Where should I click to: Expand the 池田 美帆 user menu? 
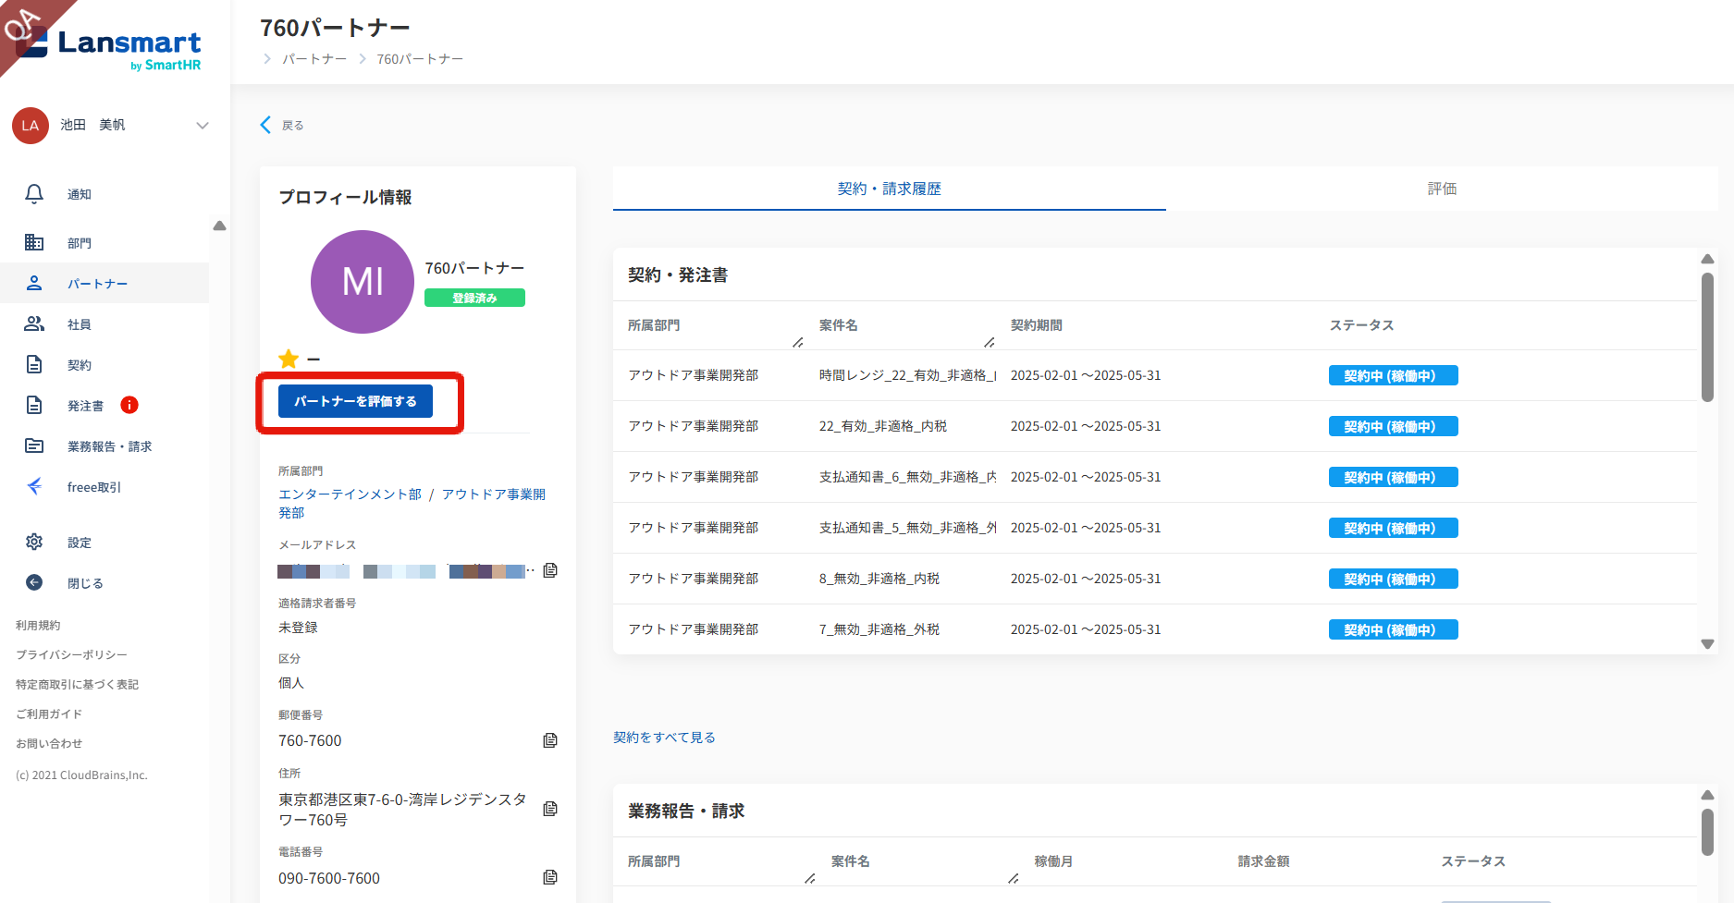202,126
